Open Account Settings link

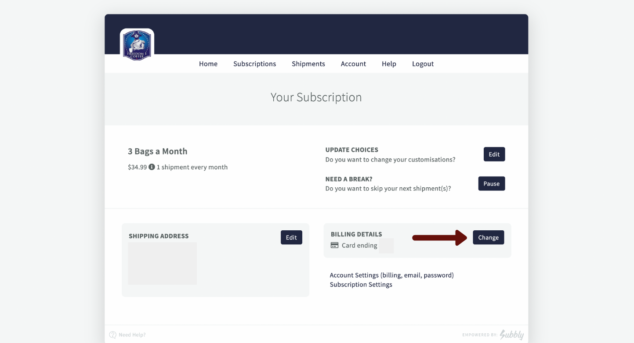[391, 275]
